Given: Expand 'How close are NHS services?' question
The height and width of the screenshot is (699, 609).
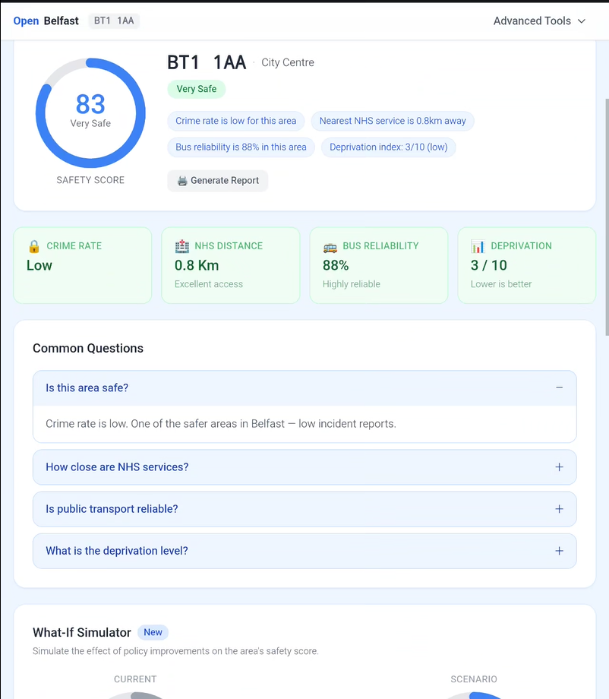Looking at the screenshot, I should click(304, 467).
